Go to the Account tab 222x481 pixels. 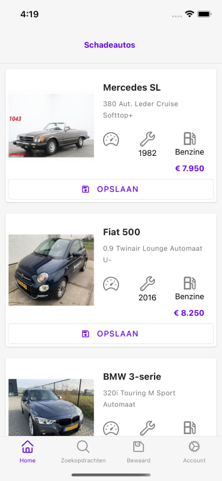194,451
